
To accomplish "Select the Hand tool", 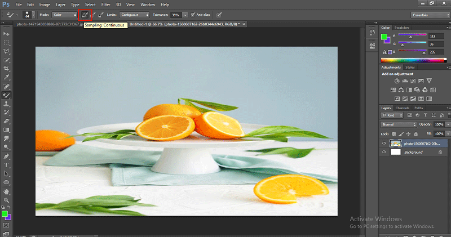I will 6,191.
